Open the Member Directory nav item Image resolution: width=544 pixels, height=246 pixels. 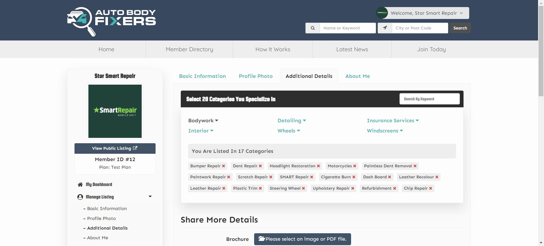(189, 49)
